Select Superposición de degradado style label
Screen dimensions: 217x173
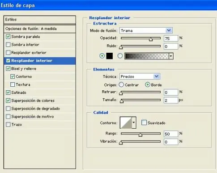click(35, 109)
